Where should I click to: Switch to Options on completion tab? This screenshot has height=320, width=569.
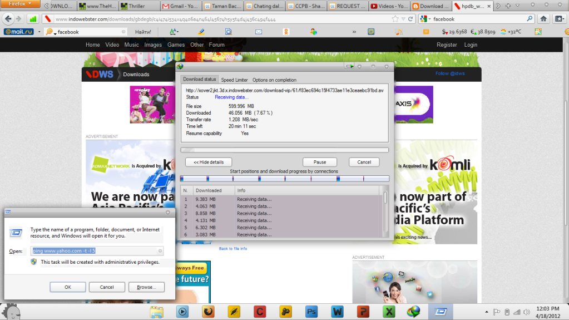click(274, 80)
